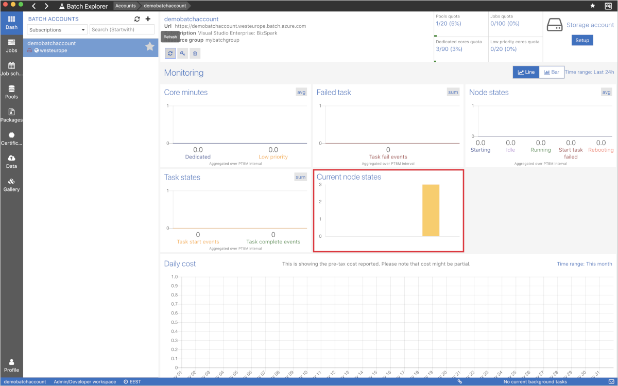Viewport: 618px width, 386px height.
Task: Click the Accounts breadcrumb
Action: (x=126, y=6)
